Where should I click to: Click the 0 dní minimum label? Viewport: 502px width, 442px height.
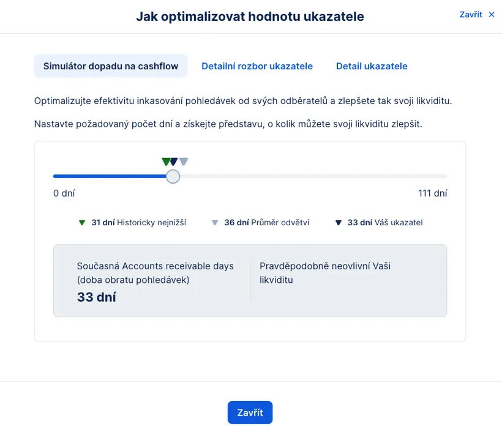pyautogui.click(x=64, y=193)
